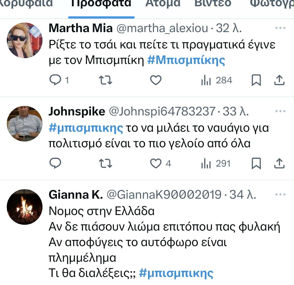The height and width of the screenshot is (285, 294).
Task: Reply to Johnspike's tweet
Action: pyautogui.click(x=55, y=164)
